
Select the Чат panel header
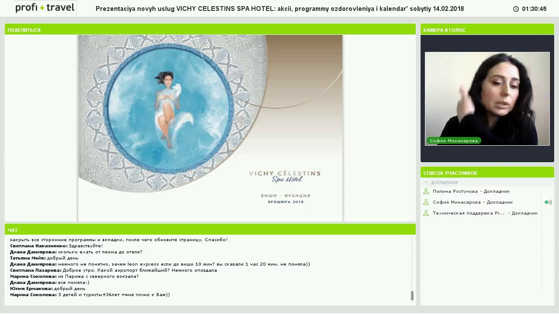210,230
